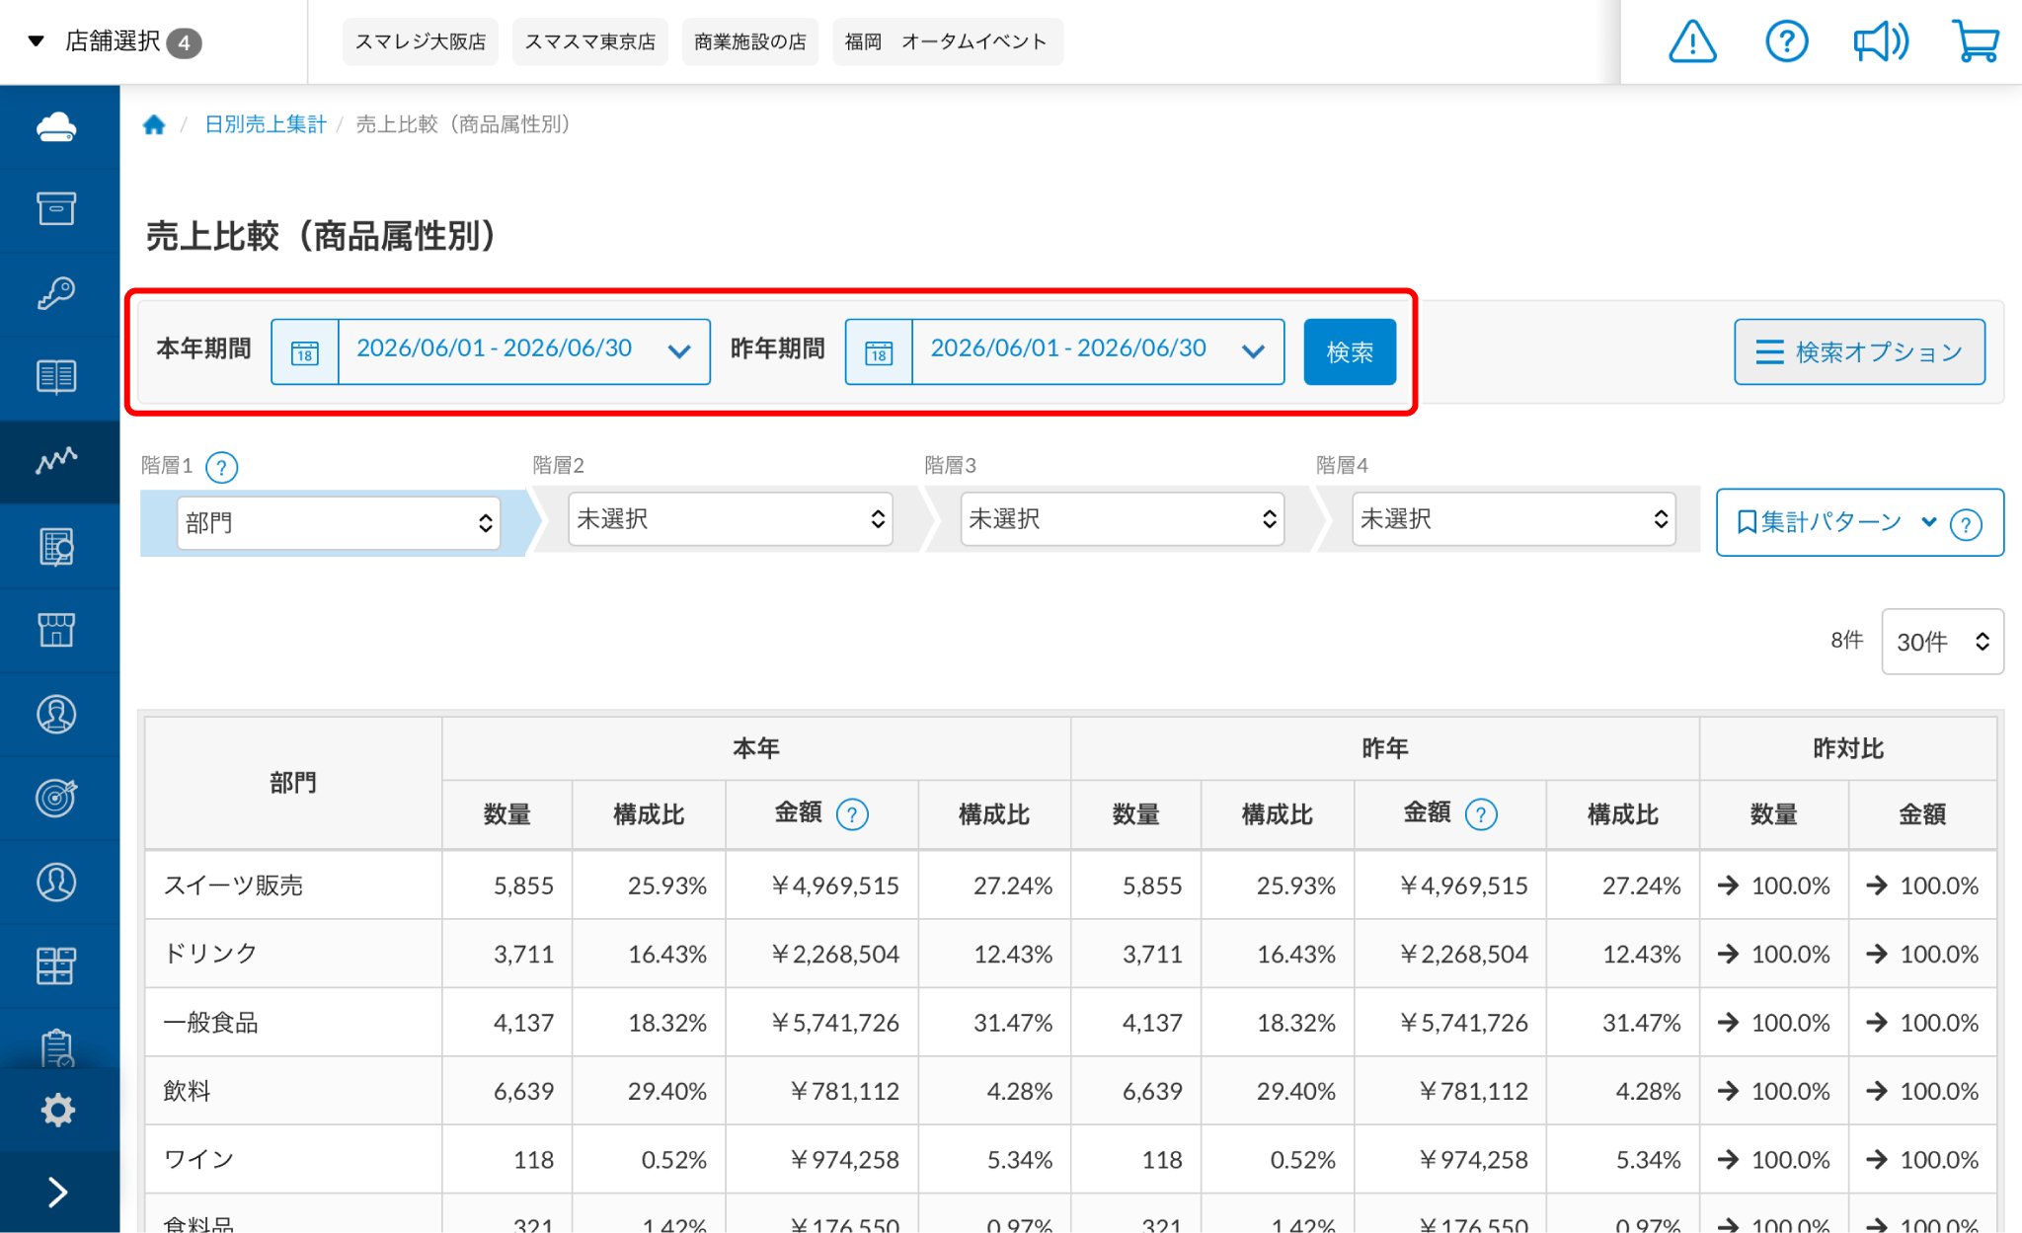
Task: Open the warning alert triangle icon
Action: click(1692, 41)
